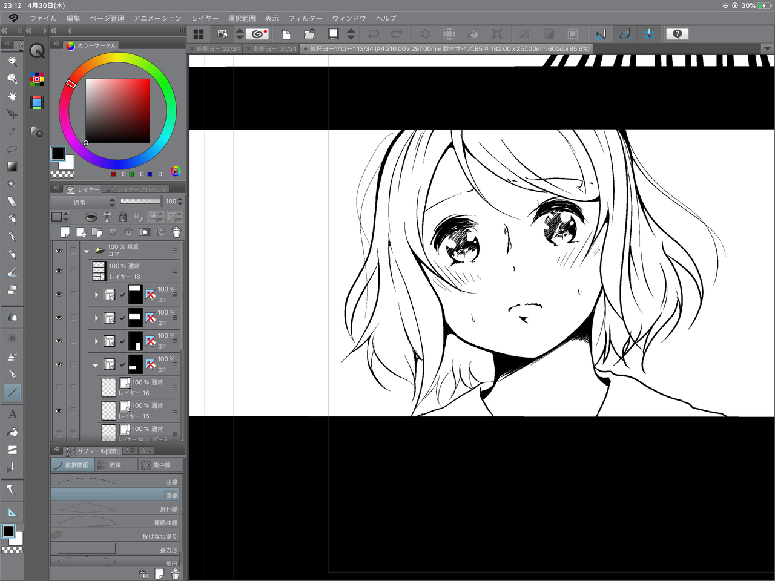Screen dimensions: 775x581
Task: Open the Material film-strip panel icon
Action: tap(37, 102)
